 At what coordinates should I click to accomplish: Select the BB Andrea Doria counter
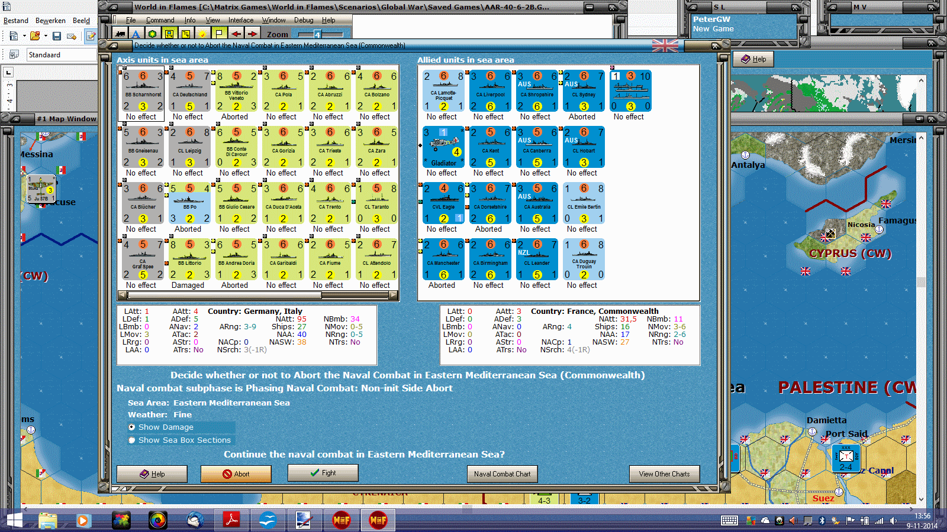[x=236, y=259]
